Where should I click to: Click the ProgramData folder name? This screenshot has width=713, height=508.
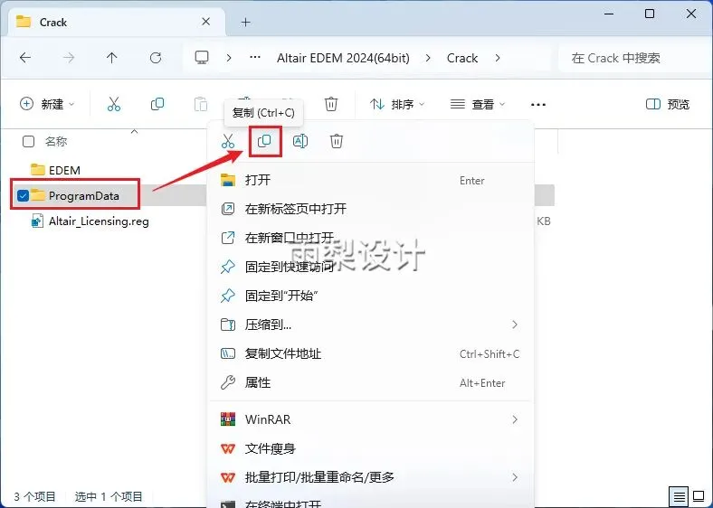83,196
